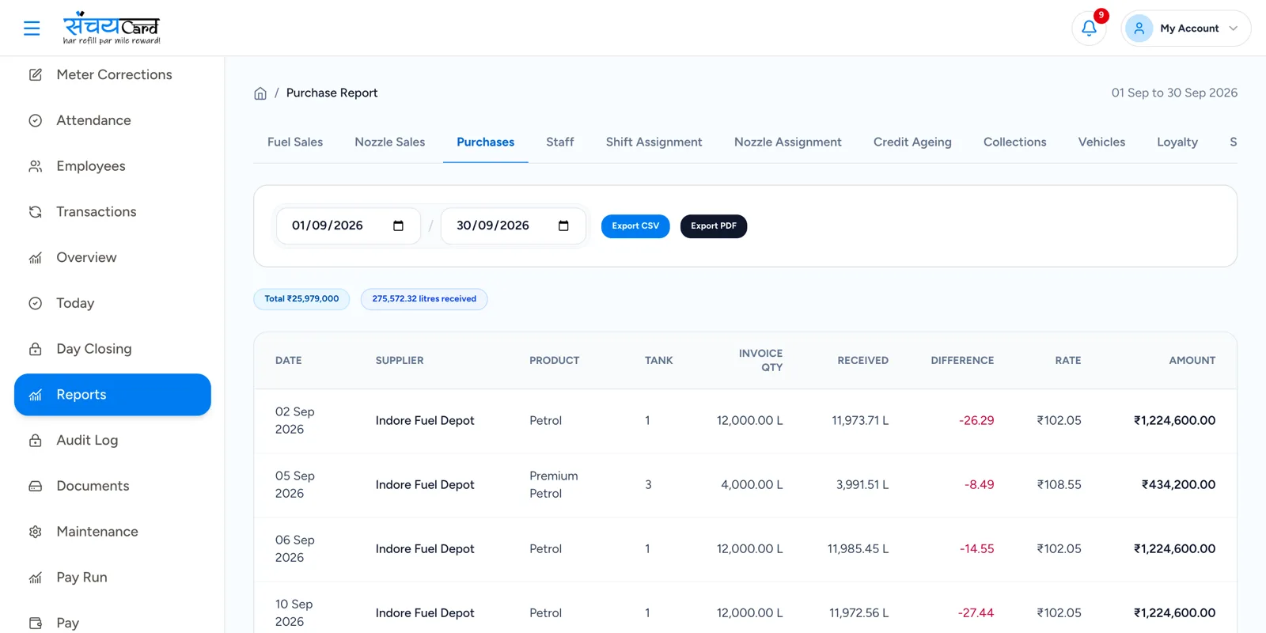Click the Employees people icon
The width and height of the screenshot is (1266, 633).
pos(36,166)
